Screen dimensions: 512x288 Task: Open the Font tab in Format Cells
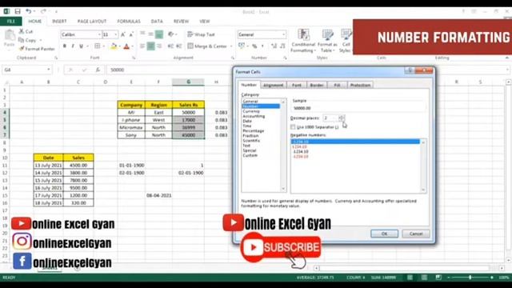coord(297,85)
